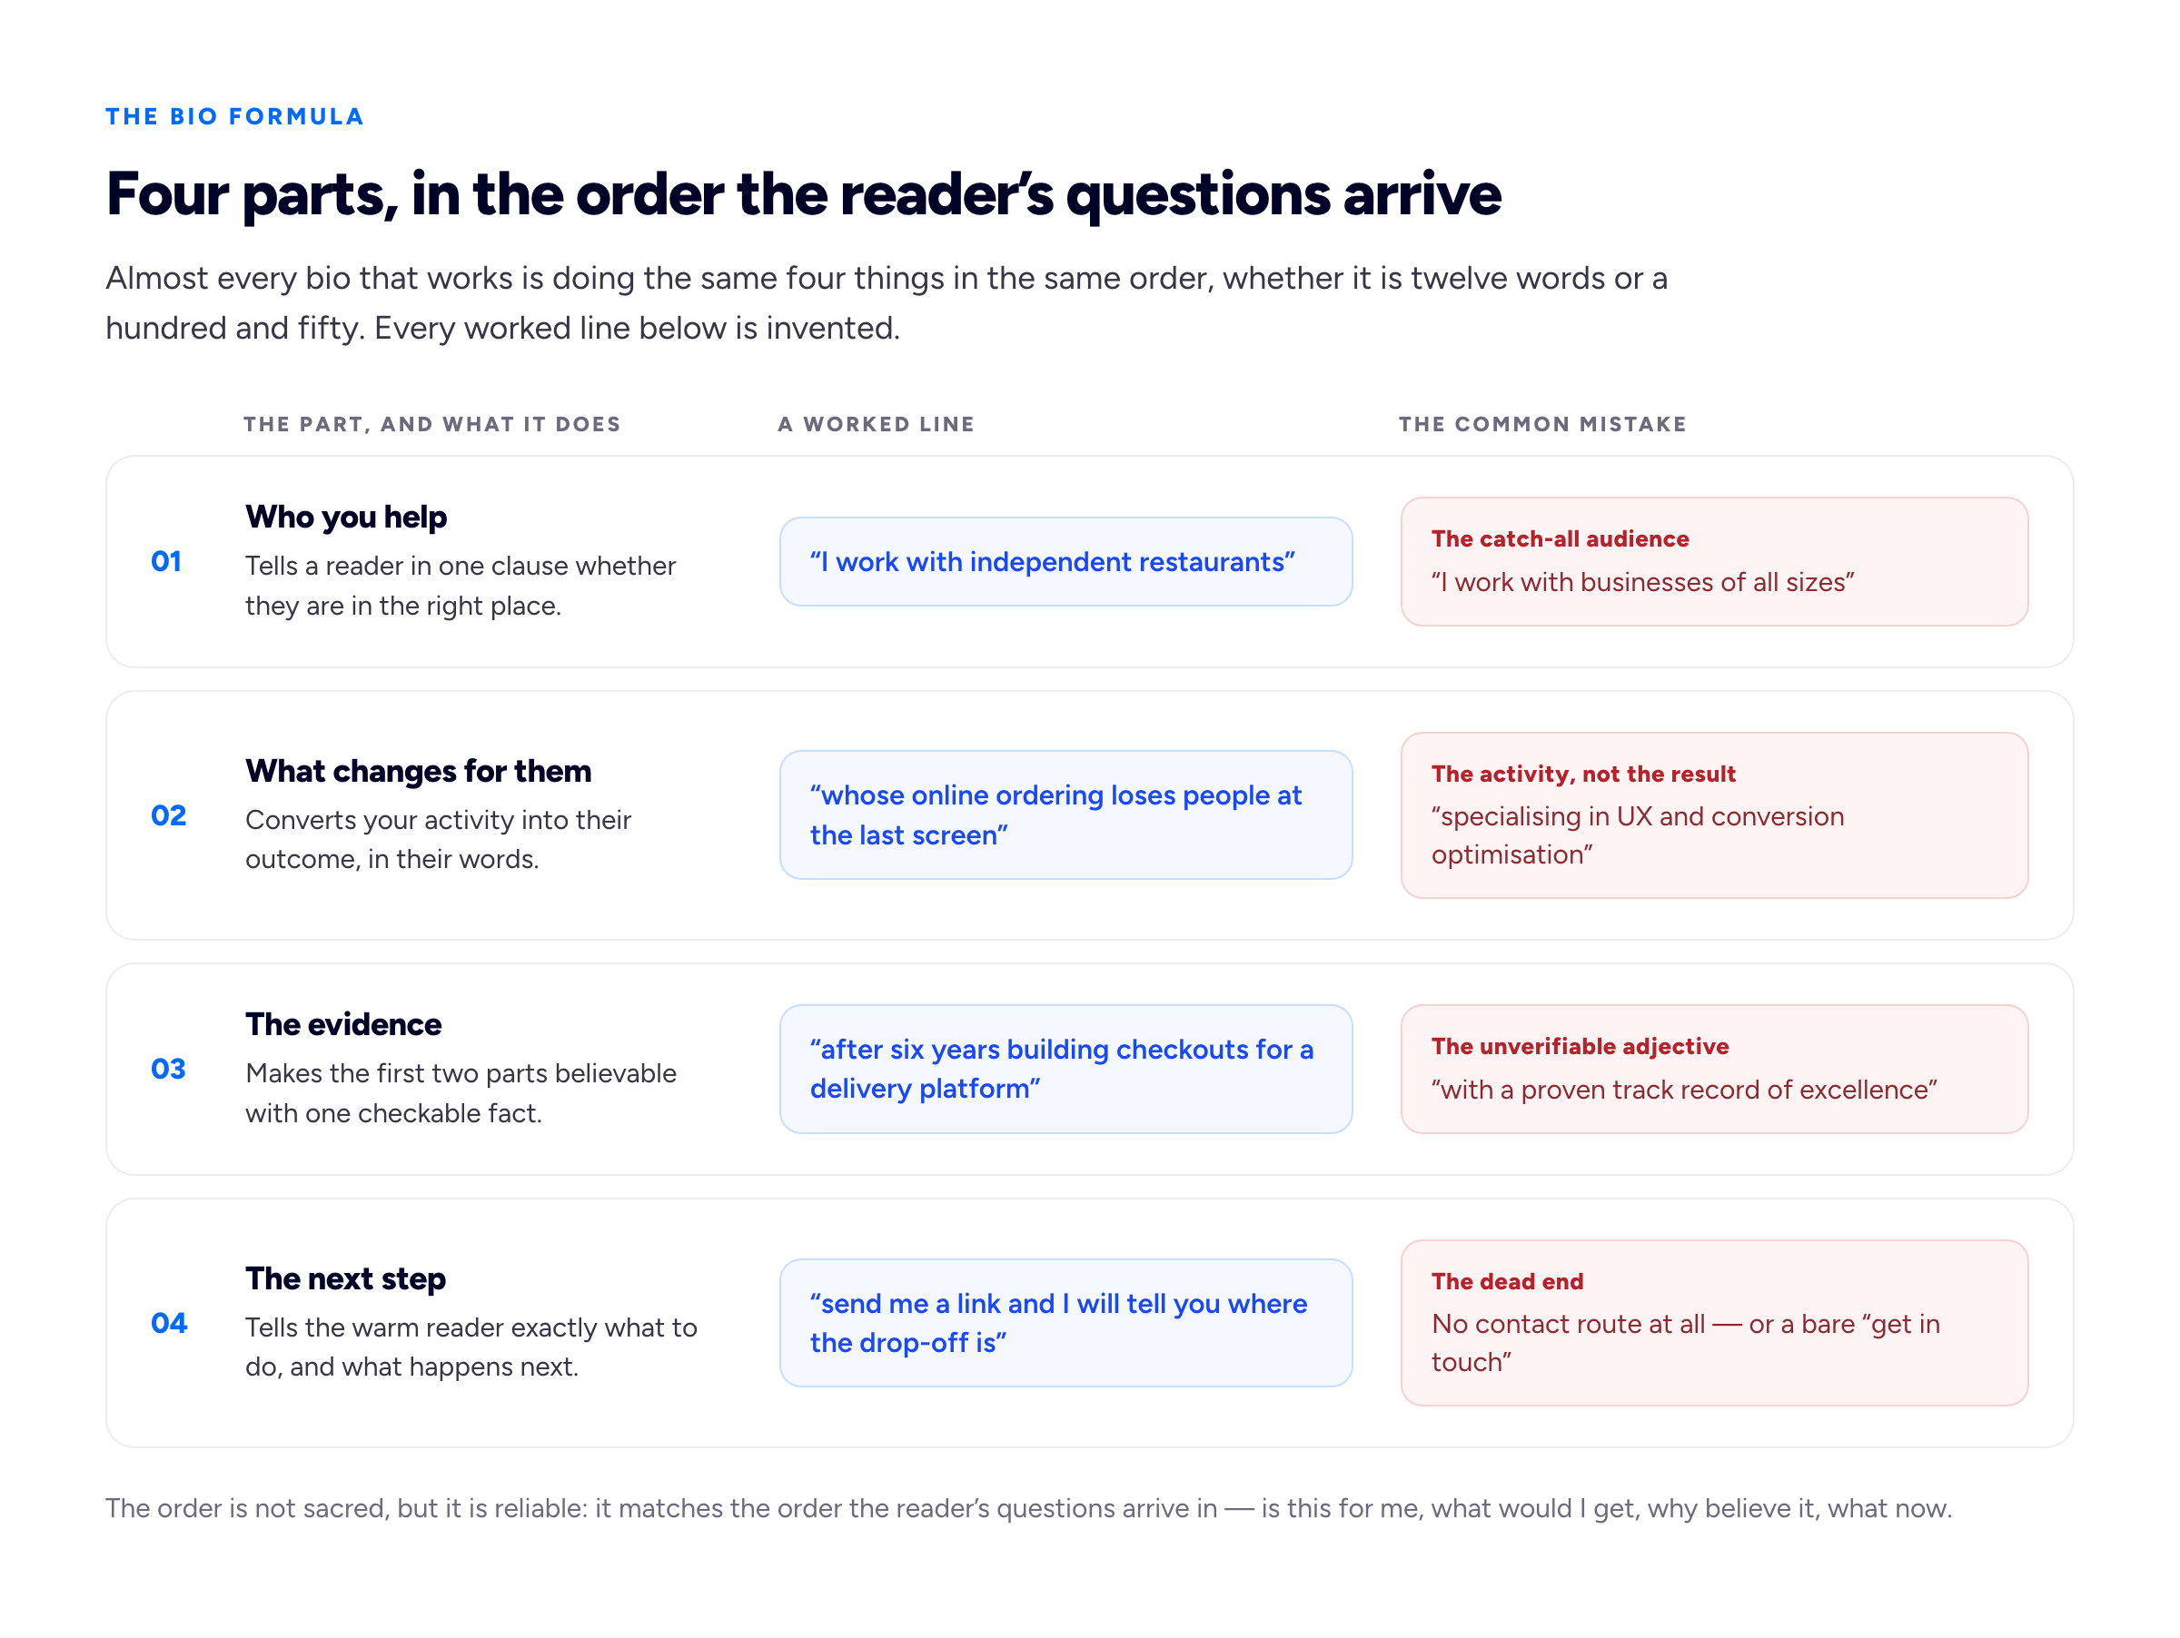Click the 'send me a link' worked line
2180x1638 pixels.
point(1065,1323)
